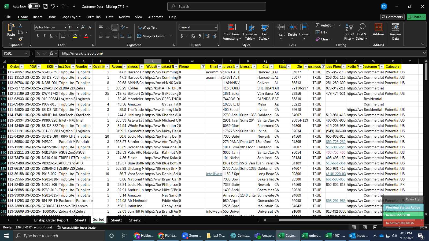Click the Percent Style icon
Viewport: 429px width, 241px height.
(x=193, y=36)
